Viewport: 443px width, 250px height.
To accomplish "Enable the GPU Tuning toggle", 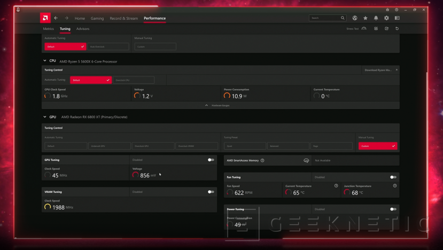I will (x=211, y=160).
